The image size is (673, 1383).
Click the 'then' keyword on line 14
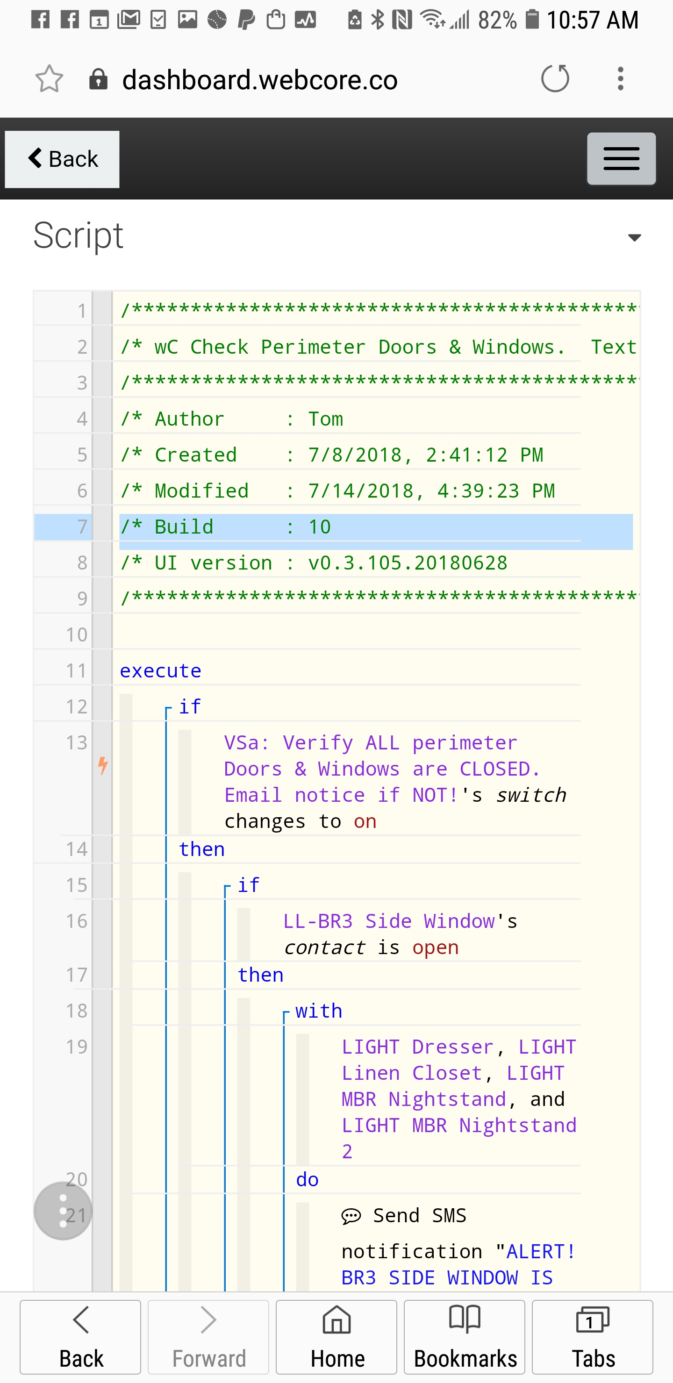point(201,849)
